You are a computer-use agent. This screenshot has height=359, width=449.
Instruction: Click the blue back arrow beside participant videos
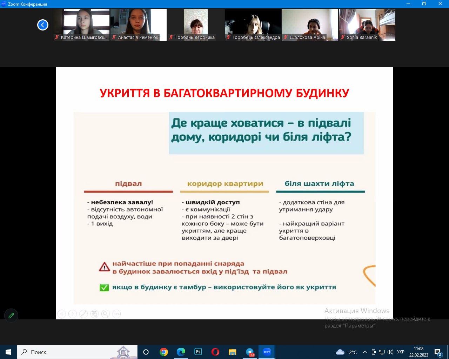click(43, 25)
